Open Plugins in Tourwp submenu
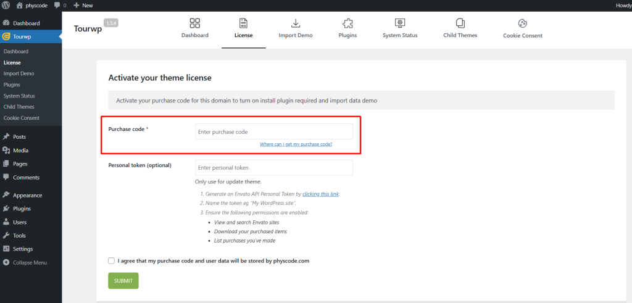Image resolution: width=632 pixels, height=303 pixels. (12, 85)
